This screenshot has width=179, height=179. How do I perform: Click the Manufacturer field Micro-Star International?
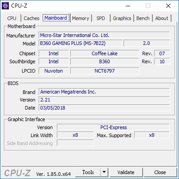pos(104,35)
